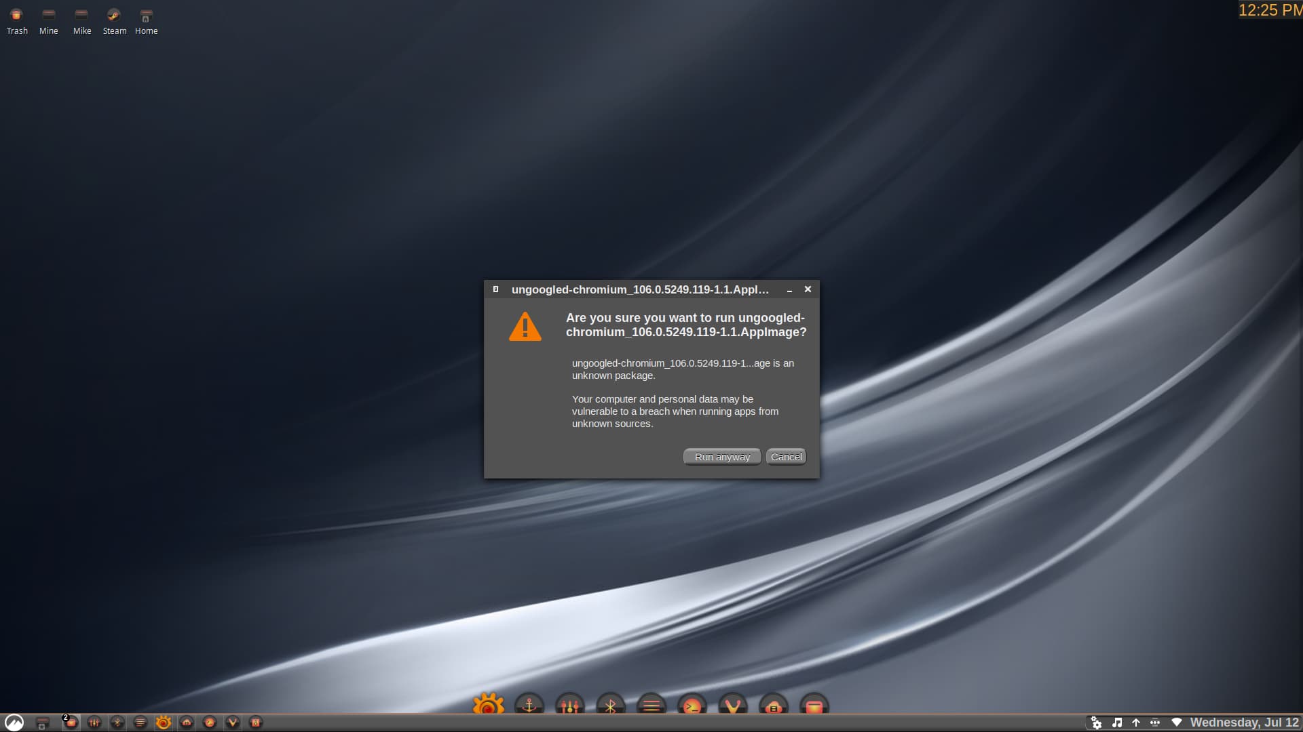The width and height of the screenshot is (1303, 732).
Task: Click the Wednesday, Jul 12 date in panel
Action: 1245,723
